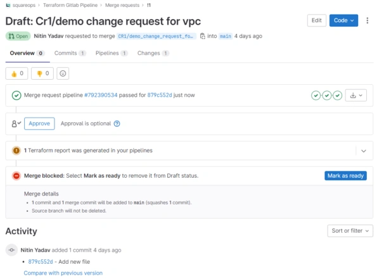
Task: Open the download artifacts dropdown
Action: [x=356, y=96]
